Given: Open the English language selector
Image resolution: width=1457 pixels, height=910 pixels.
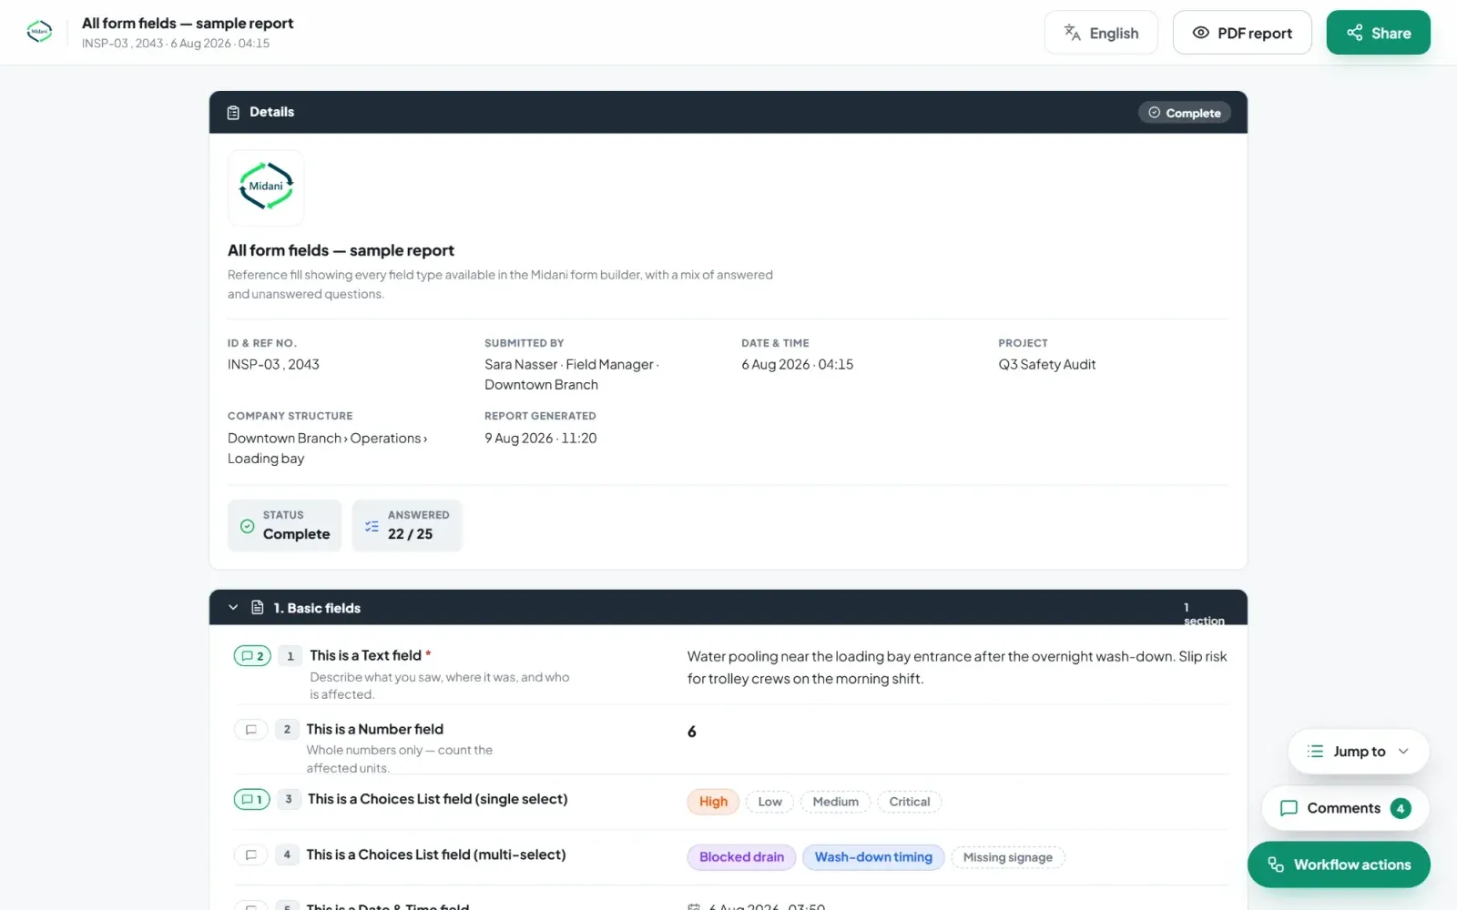Looking at the screenshot, I should click(x=1101, y=33).
